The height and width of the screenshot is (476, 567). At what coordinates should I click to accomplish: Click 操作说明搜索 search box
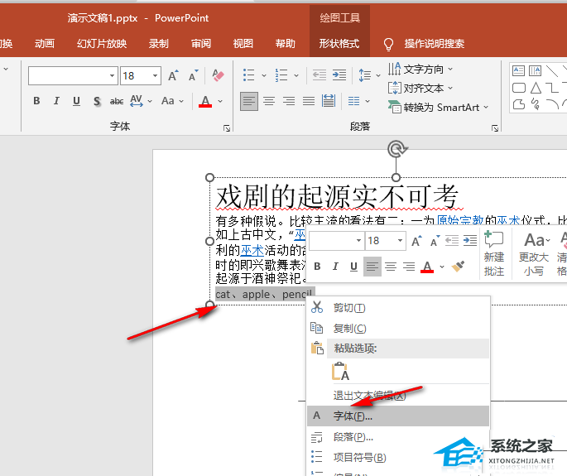(434, 44)
